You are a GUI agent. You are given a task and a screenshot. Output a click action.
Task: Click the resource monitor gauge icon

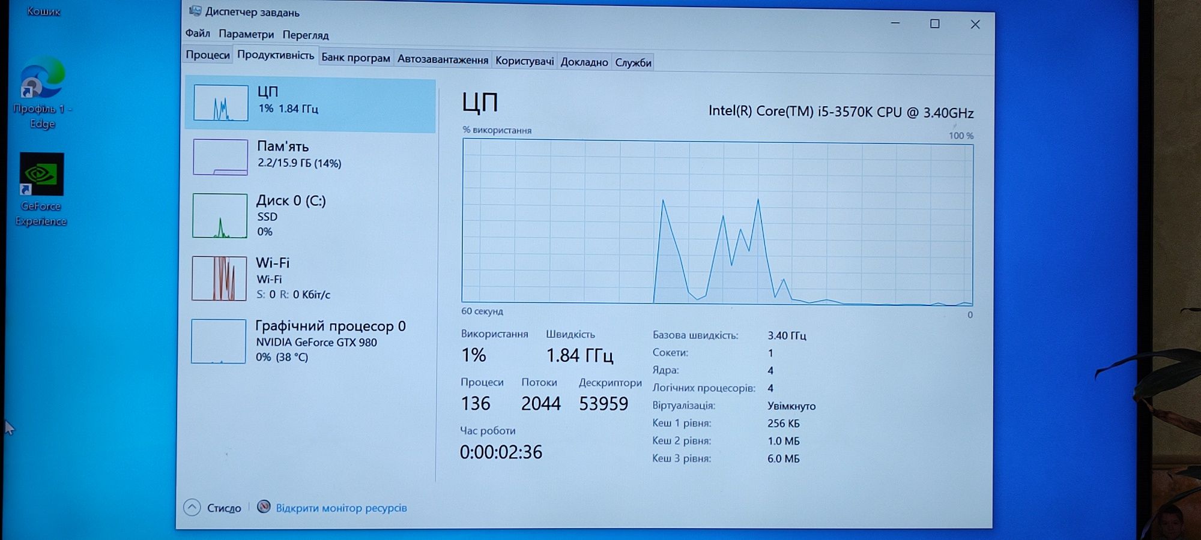pyautogui.click(x=264, y=507)
